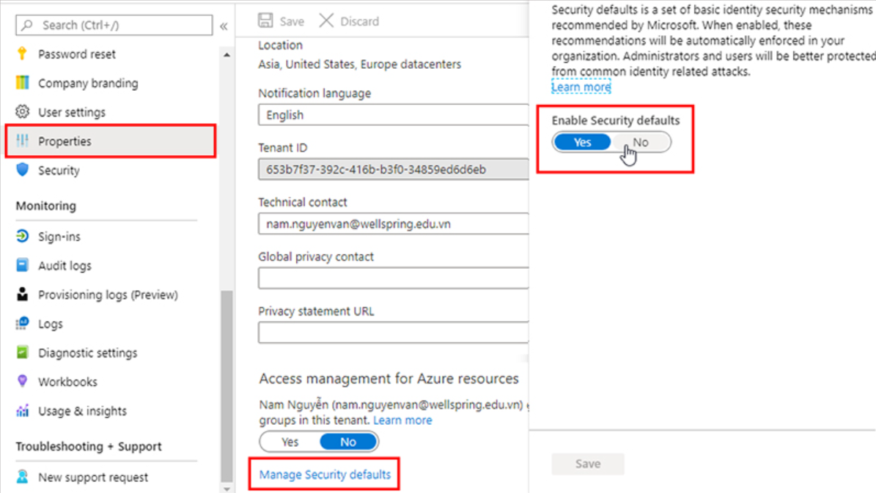Open New support request item
Image resolution: width=876 pixels, height=493 pixels.
(93, 478)
